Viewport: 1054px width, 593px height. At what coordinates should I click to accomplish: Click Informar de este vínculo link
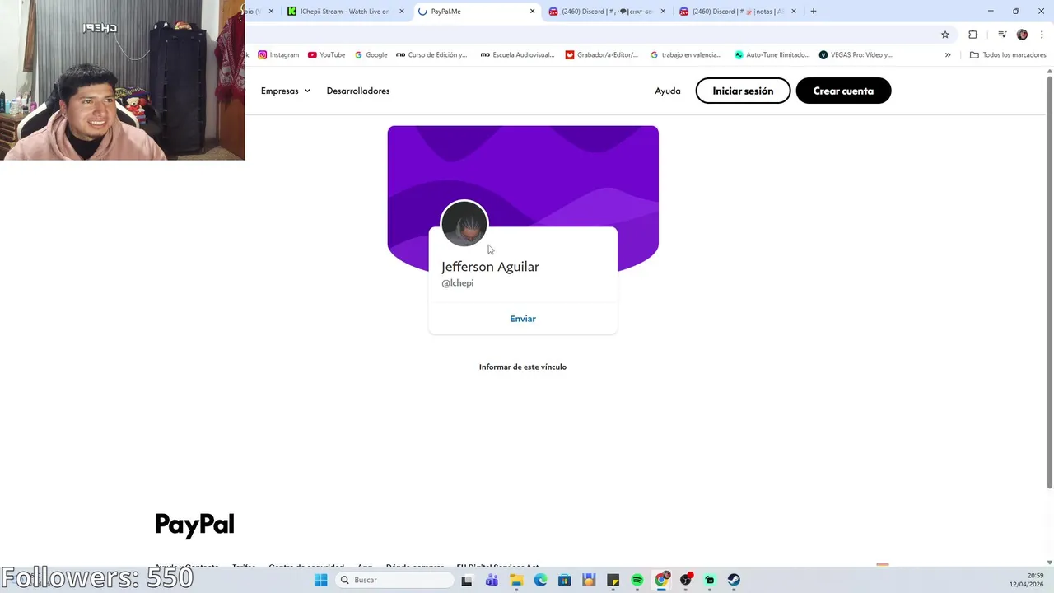click(523, 367)
